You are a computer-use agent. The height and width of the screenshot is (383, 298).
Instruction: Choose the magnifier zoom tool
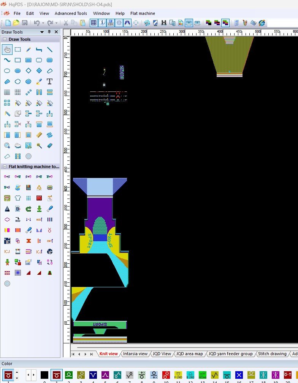pyautogui.click(x=7, y=146)
